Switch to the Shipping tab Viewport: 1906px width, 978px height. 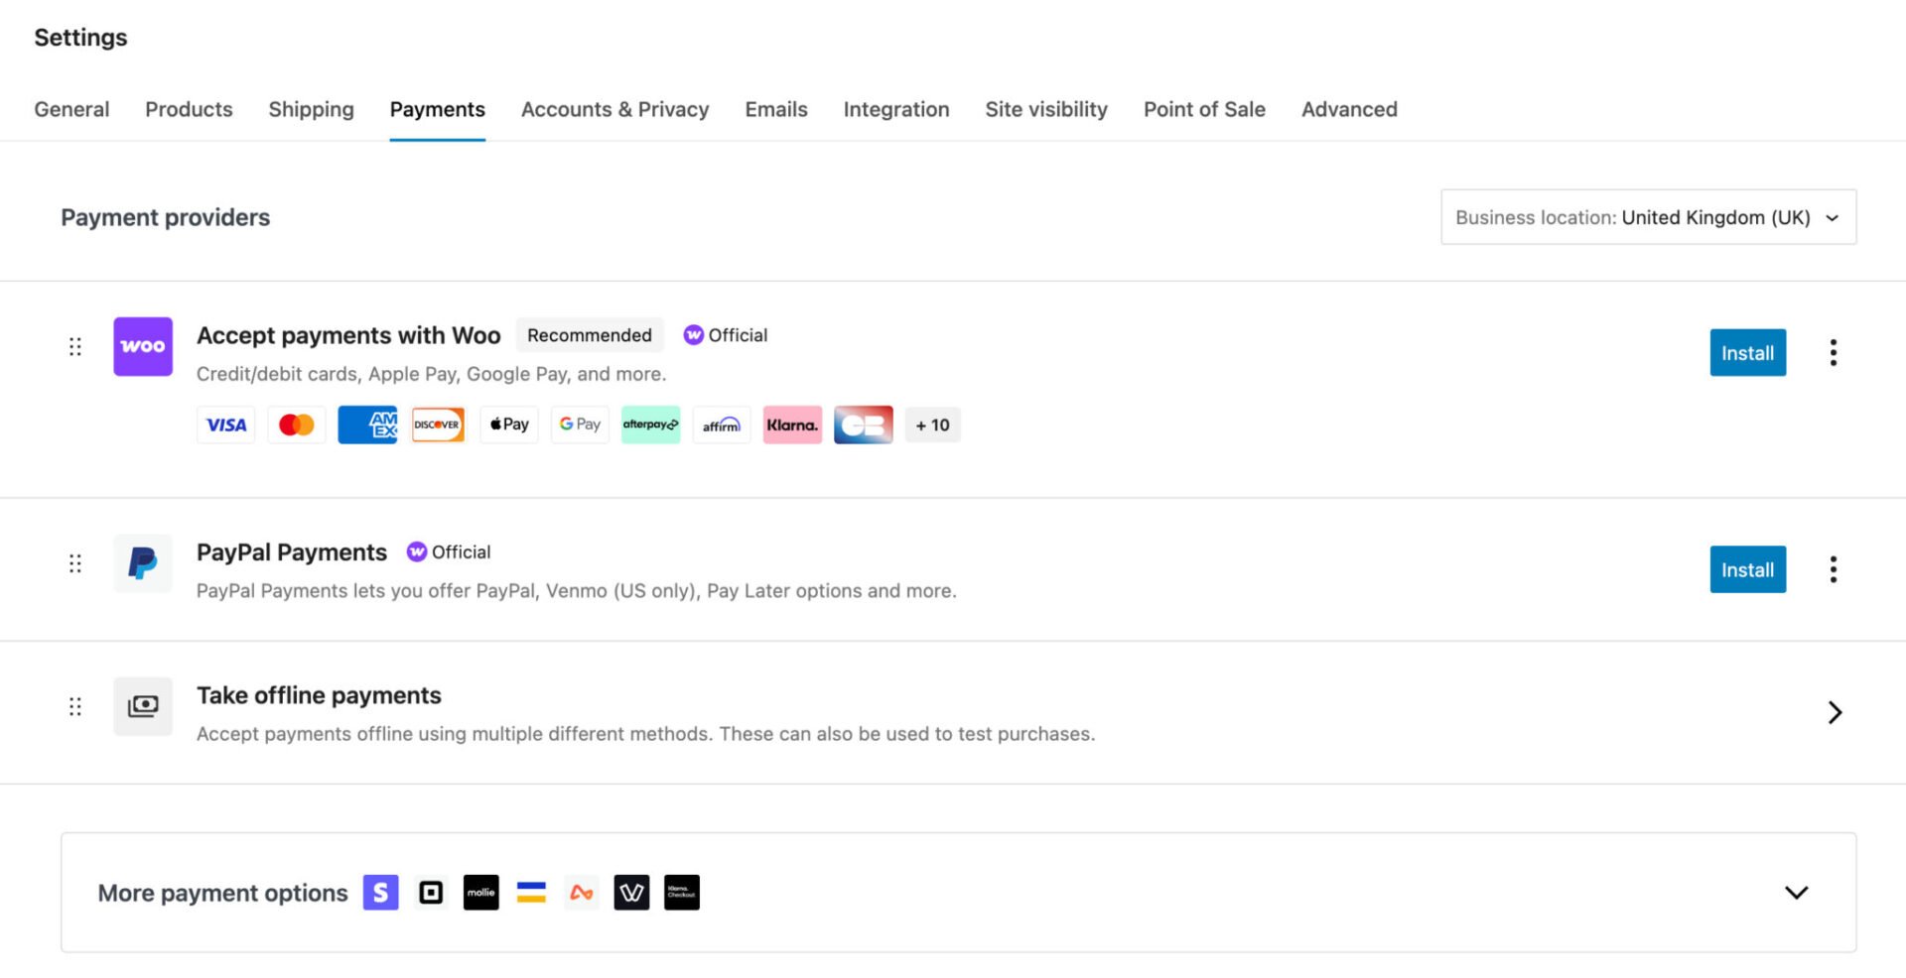pyautogui.click(x=311, y=109)
